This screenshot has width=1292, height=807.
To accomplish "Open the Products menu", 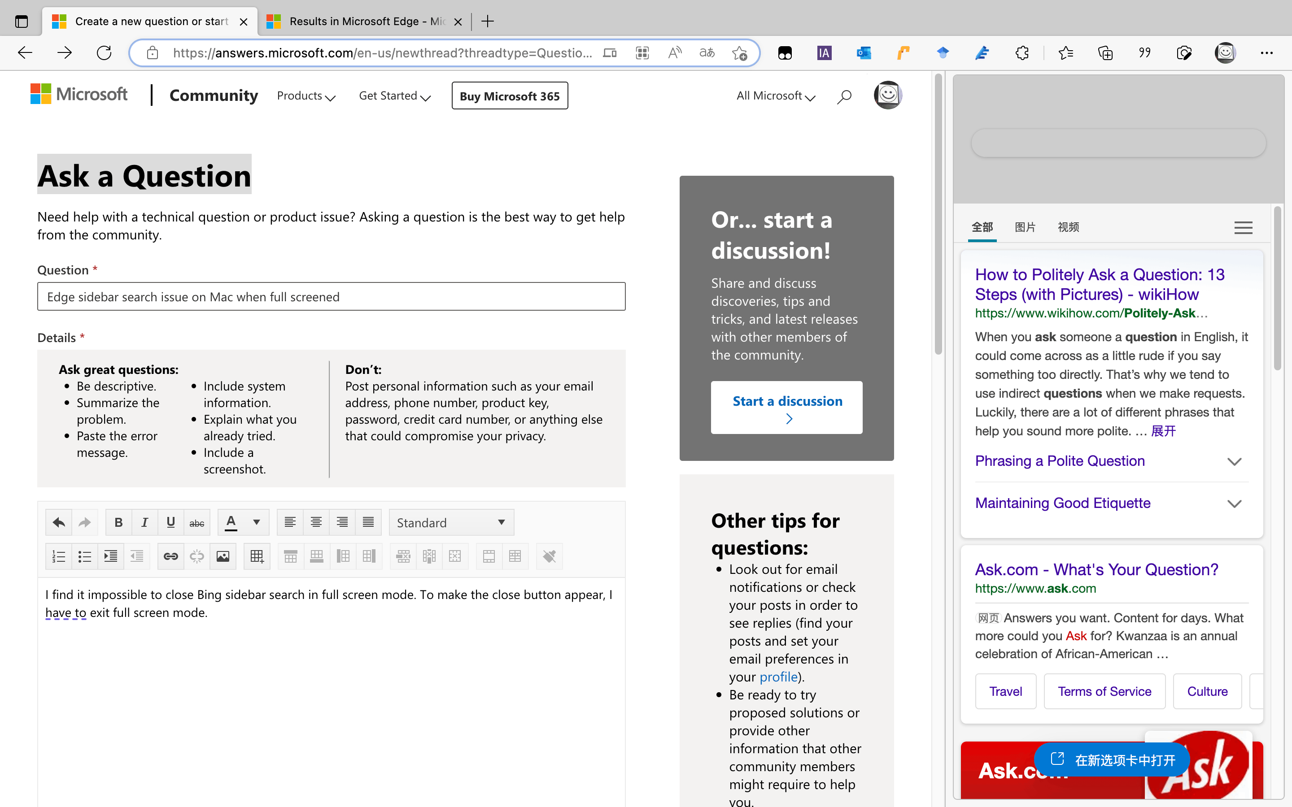I will tap(306, 96).
